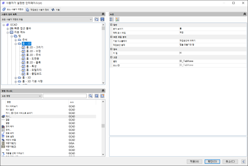Click the panel icon of 홈 2D - 그리기
Viewport: 248px width, 166px height.
pos(24,47)
